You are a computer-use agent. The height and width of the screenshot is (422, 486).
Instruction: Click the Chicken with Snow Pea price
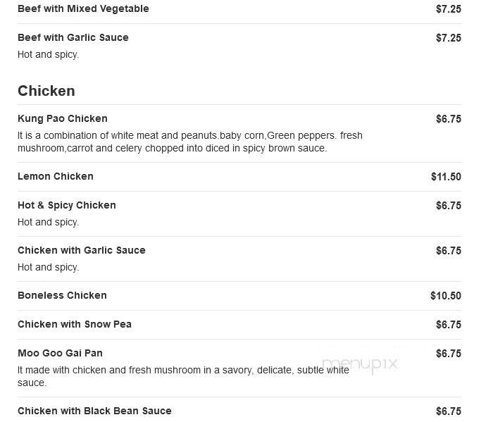pyautogui.click(x=449, y=324)
